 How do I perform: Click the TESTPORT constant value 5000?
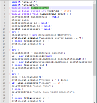click(x=67, y=11)
